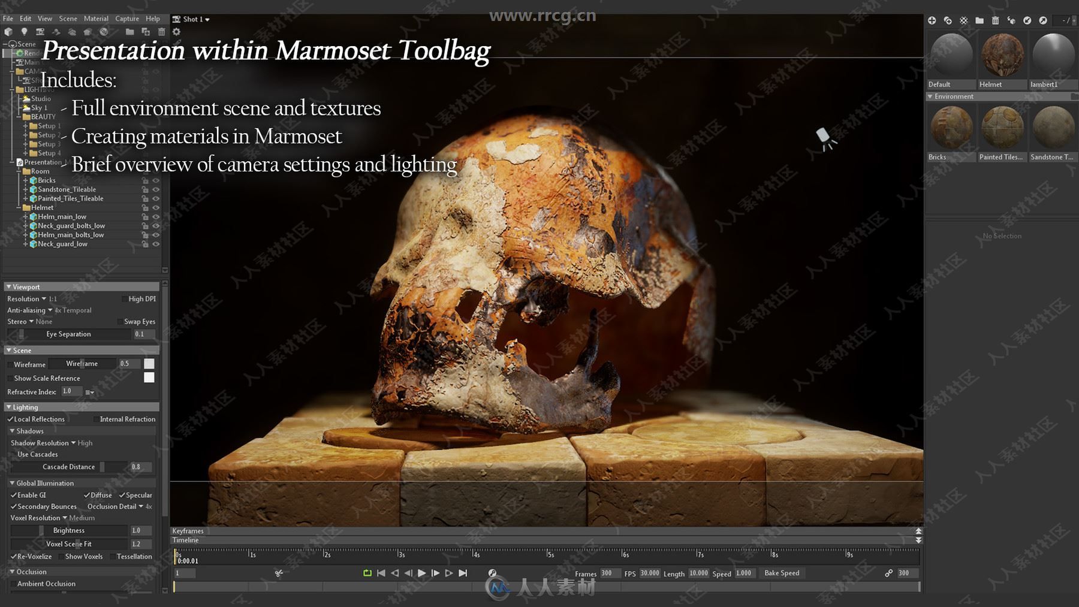The image size is (1079, 607).
Task: Step forward one frame
Action: click(436, 573)
